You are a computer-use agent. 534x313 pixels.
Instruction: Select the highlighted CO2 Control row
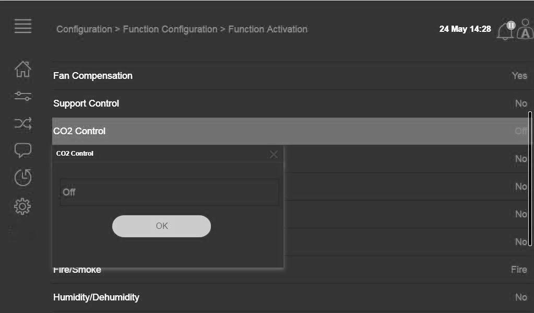[290, 131]
